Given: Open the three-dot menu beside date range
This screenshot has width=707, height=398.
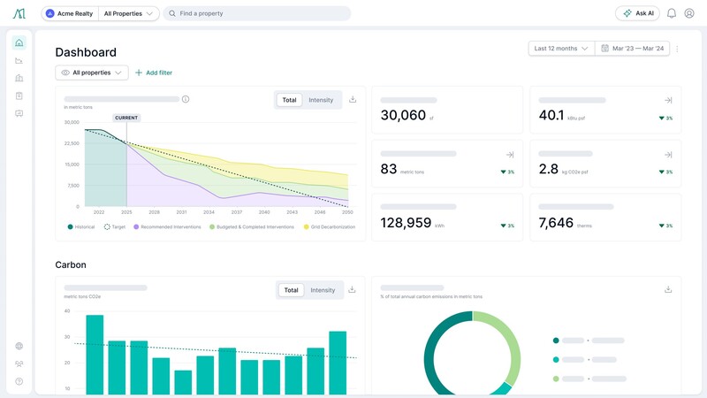Looking at the screenshot, I should [678, 49].
